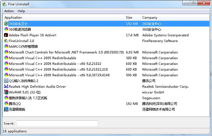Viewport: 212px width, 136px height.
Task: Close the Fine Uninstall window
Action: [x=204, y=3]
